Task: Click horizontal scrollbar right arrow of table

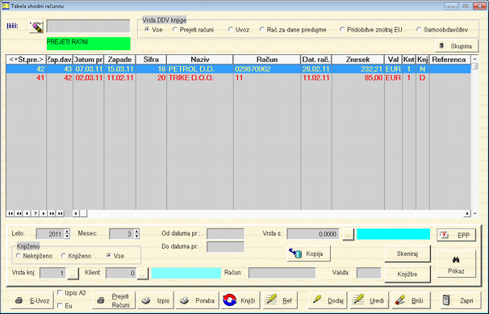Action: tap(467, 213)
